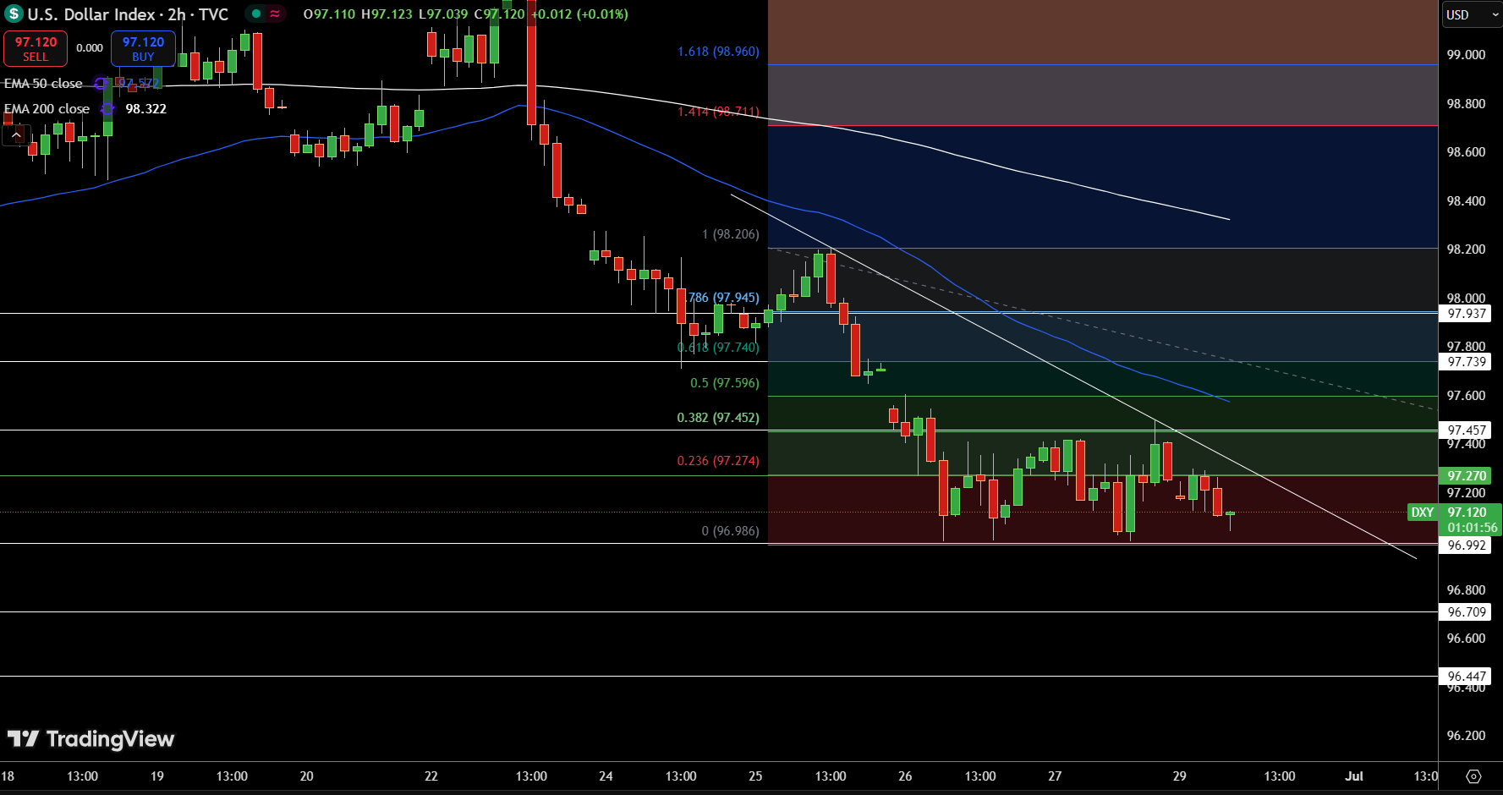Click the 96.447 horizontal line price label
The width and height of the screenshot is (1503, 795).
1466,677
